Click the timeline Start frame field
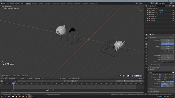The height and width of the screenshot is (98, 175). [x=130, y=81]
